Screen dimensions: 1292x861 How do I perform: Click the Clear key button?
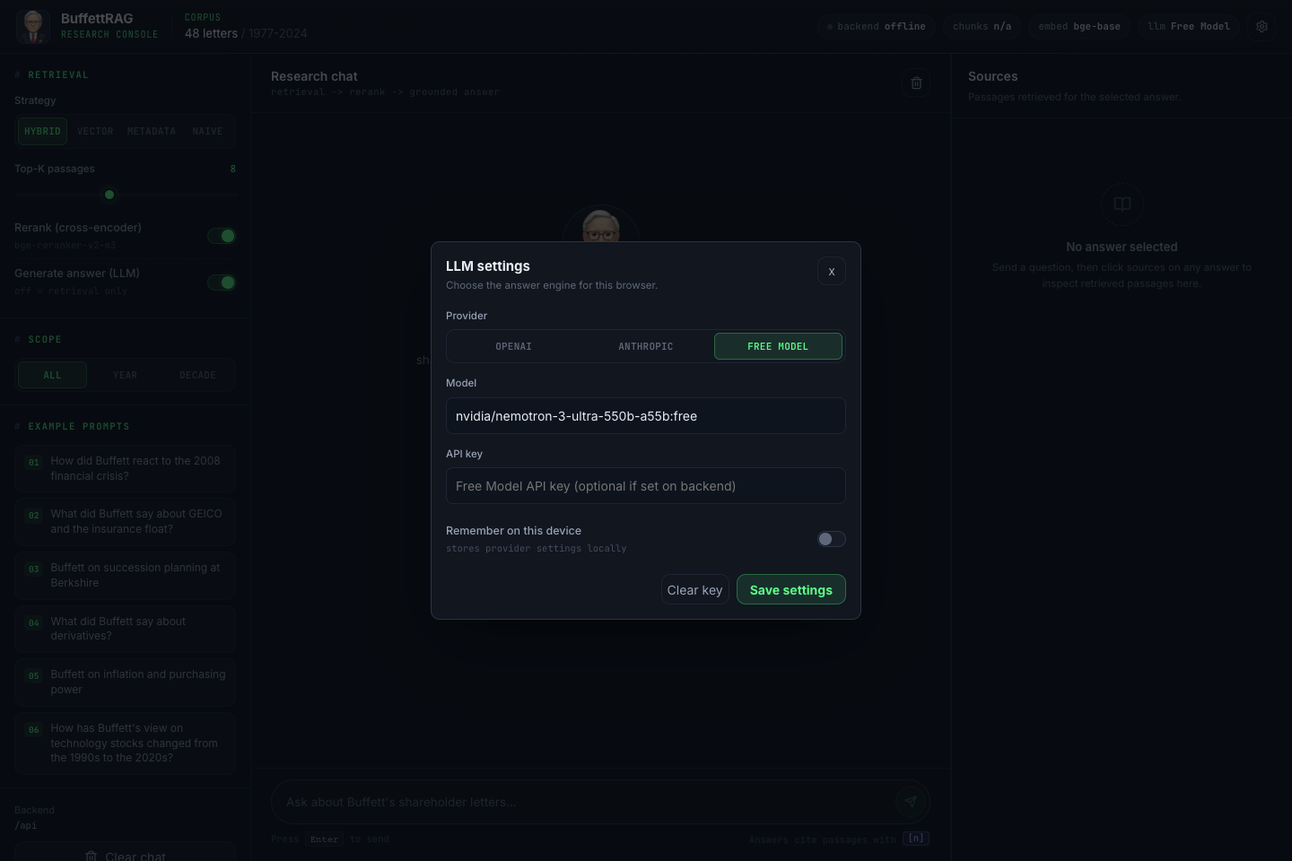click(x=695, y=589)
